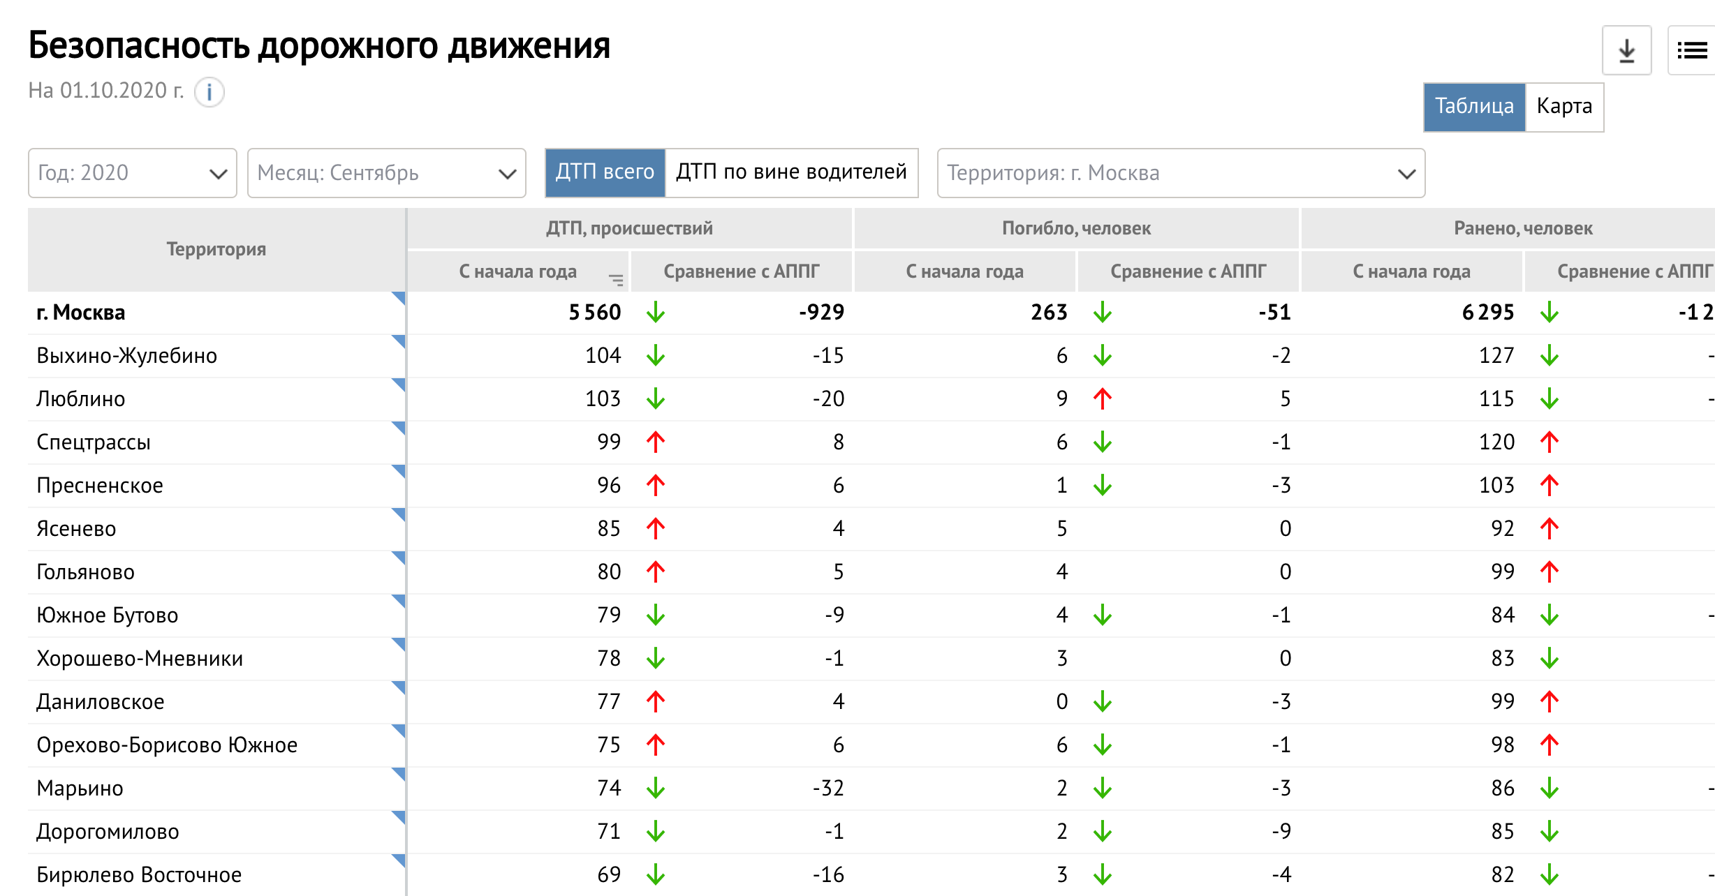The height and width of the screenshot is (896, 1715).
Task: Click blue corner marker on Люблино row
Action: 399,384
